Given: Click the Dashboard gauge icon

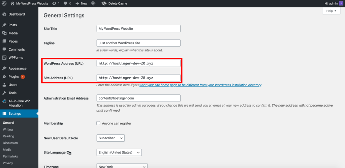Looking at the screenshot, I should (4, 14).
